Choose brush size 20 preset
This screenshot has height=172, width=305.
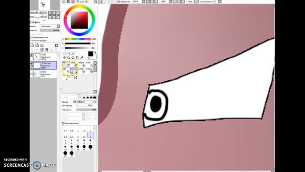tap(90, 148)
